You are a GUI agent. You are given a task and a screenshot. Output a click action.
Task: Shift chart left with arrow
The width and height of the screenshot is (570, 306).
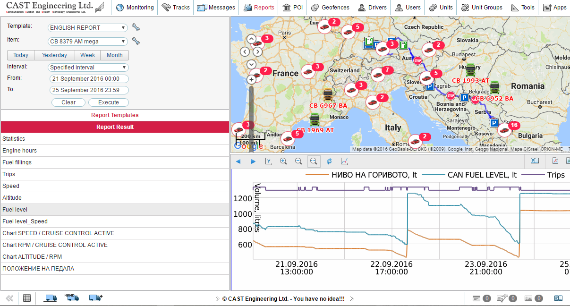pyautogui.click(x=238, y=161)
